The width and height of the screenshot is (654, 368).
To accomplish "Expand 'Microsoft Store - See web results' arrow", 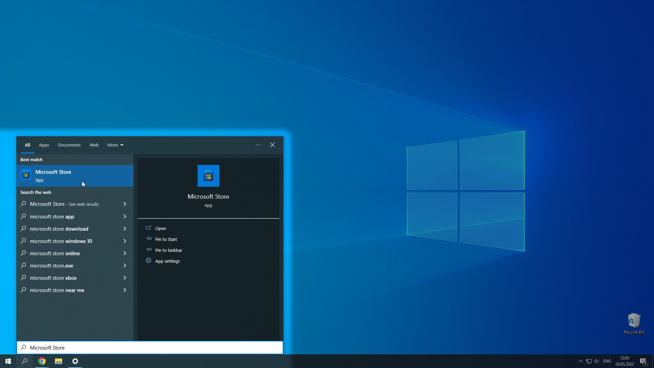I will point(125,204).
